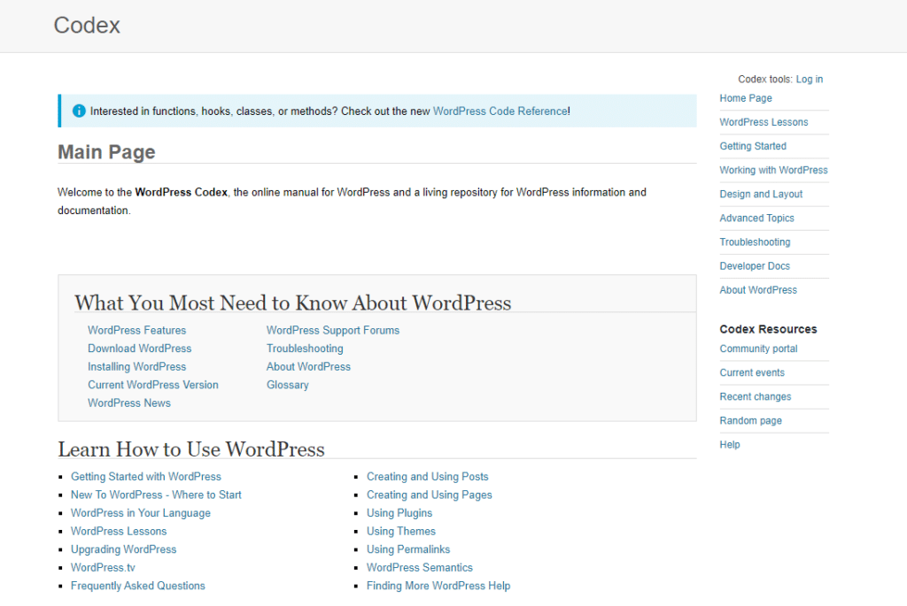Open Creating and Using Pages link
Viewport: 907px width, 606px height.
(x=430, y=495)
